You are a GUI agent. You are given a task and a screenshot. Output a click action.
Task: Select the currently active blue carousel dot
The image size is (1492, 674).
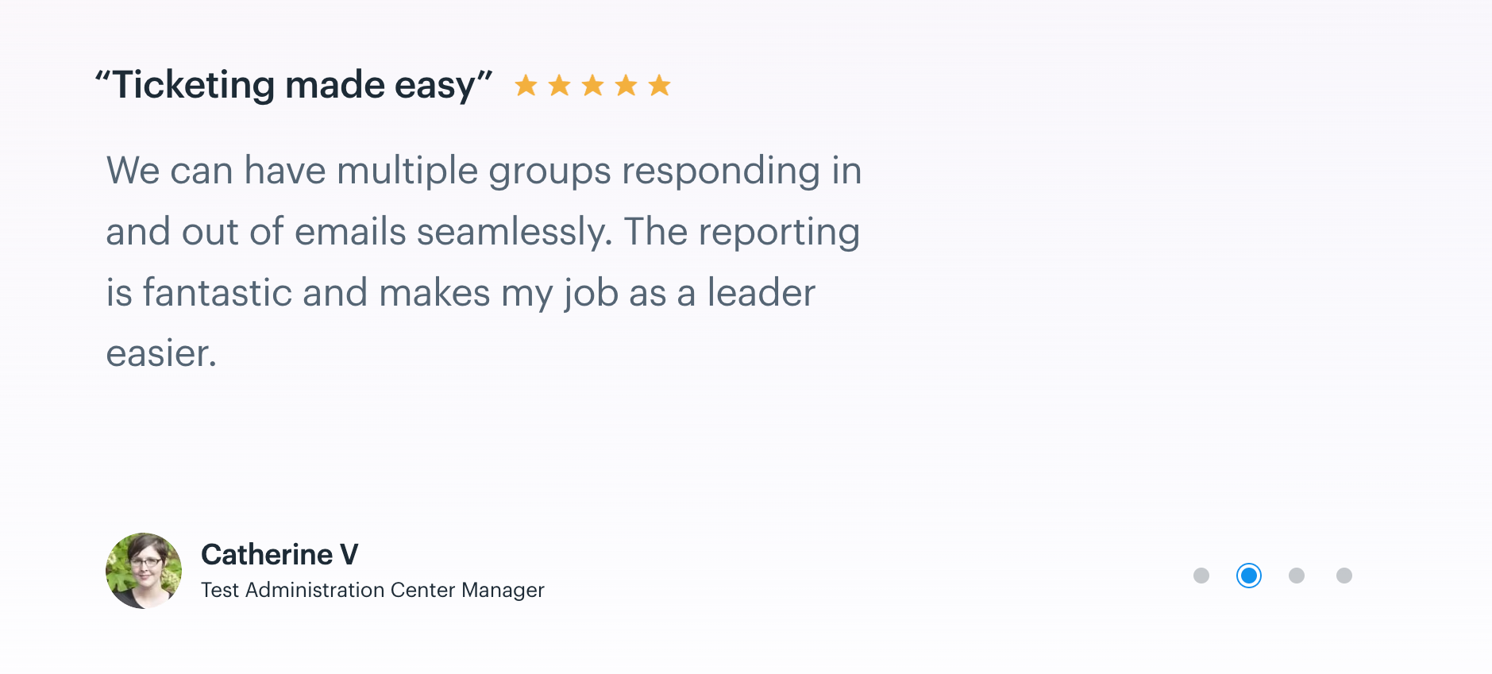(1249, 576)
